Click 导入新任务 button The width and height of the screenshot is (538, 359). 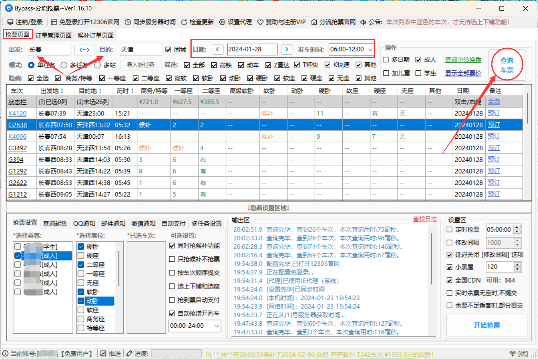click(x=141, y=65)
